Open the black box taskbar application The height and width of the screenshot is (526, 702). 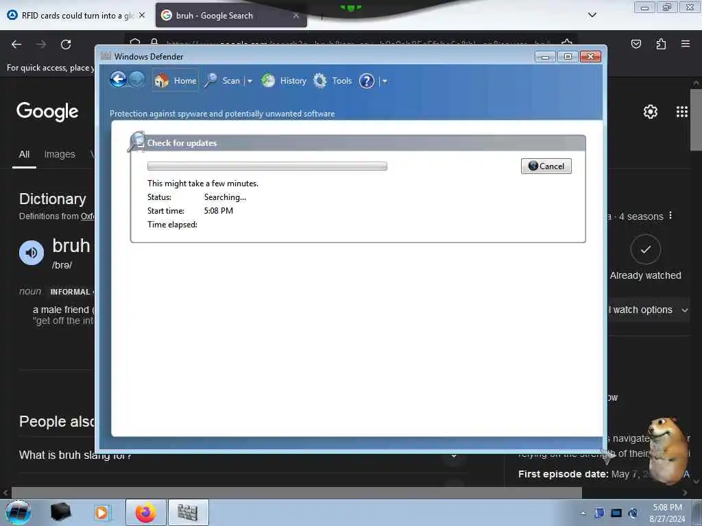(x=60, y=512)
